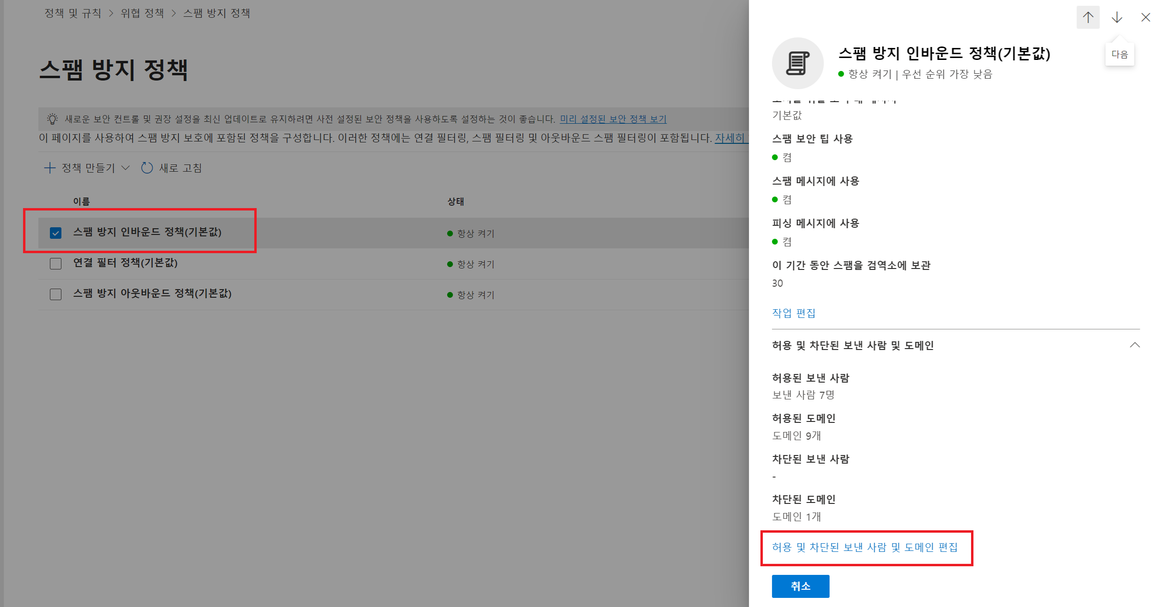The image size is (1162, 607).
Task: Open 미리 설정된 보안 정책 보기 link
Action: coord(613,119)
